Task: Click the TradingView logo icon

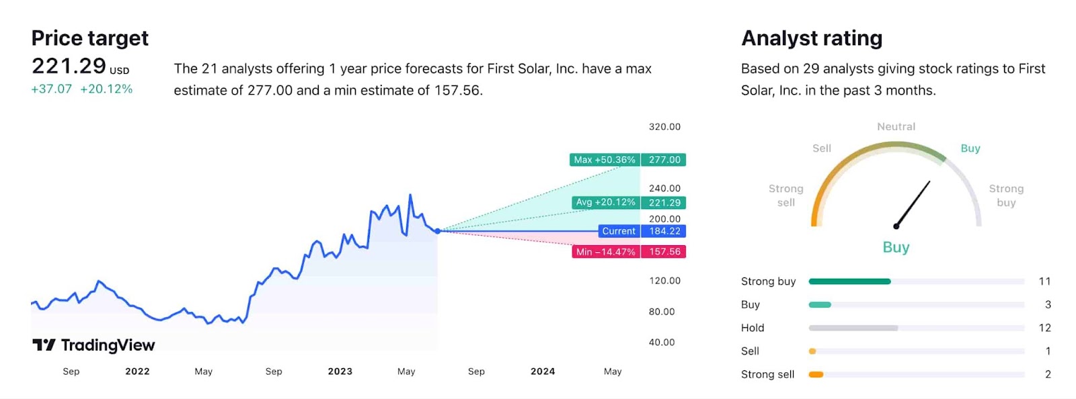Action: [x=44, y=345]
